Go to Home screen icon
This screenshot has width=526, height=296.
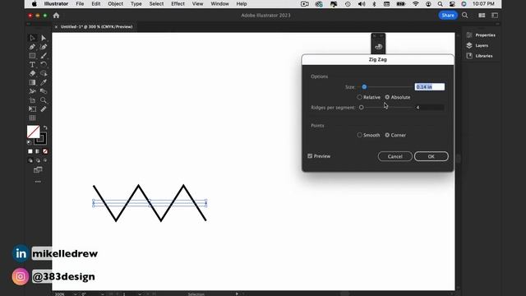tap(56, 16)
